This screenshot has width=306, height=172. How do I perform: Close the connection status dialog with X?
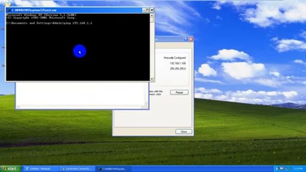[191, 39]
